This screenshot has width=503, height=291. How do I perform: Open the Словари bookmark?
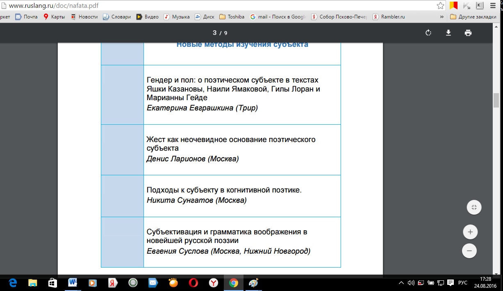coord(116,17)
